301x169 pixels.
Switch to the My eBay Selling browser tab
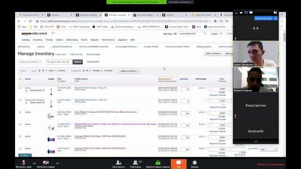pos(145,15)
